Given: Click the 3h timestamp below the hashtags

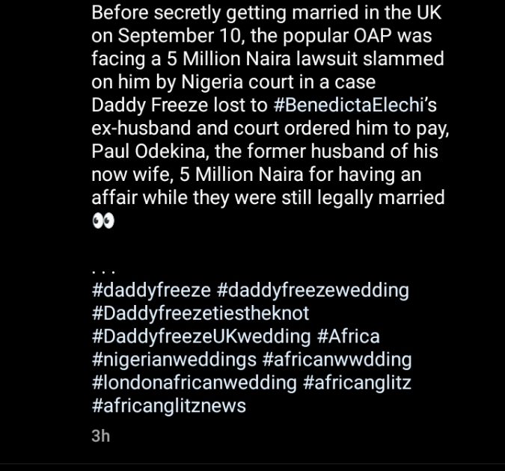Looking at the screenshot, I should [x=101, y=436].
